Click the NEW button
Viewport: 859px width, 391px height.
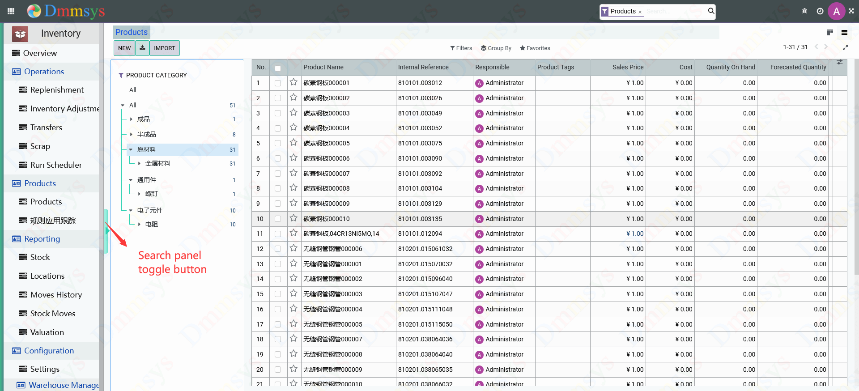tap(124, 48)
